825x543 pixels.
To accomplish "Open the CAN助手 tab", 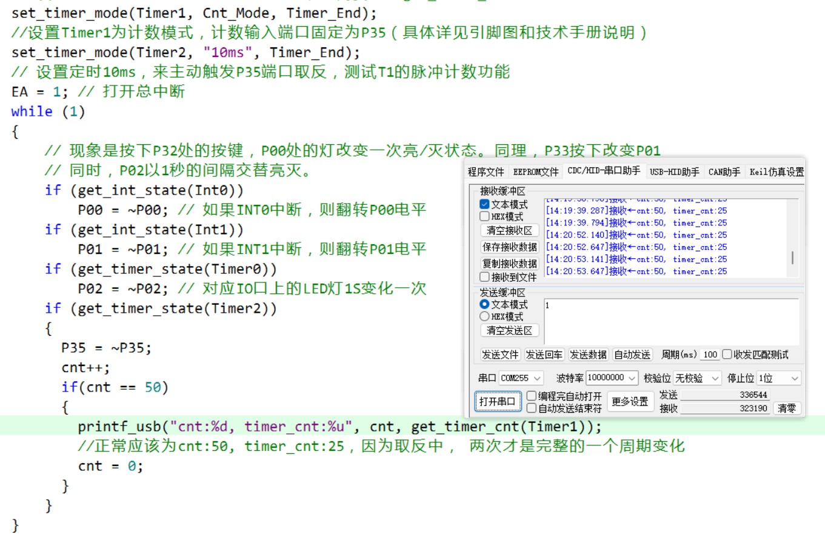I will tap(724, 172).
